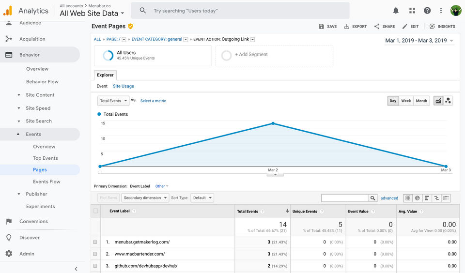
Task: Open the Google apps grid icon
Action: click(412, 11)
